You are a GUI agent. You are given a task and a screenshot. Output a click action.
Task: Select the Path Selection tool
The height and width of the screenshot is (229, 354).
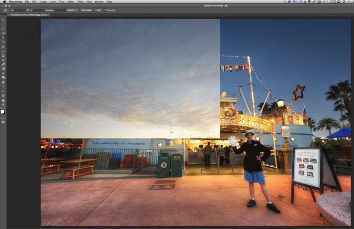point(3,91)
